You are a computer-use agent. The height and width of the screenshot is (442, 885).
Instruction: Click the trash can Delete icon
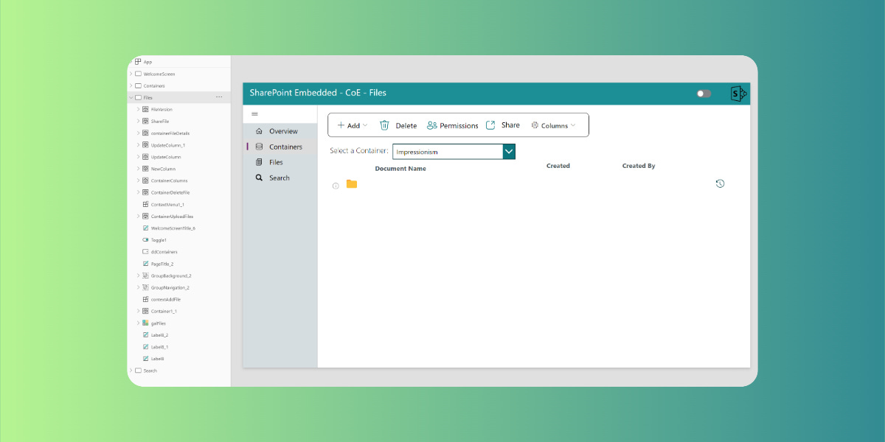384,125
